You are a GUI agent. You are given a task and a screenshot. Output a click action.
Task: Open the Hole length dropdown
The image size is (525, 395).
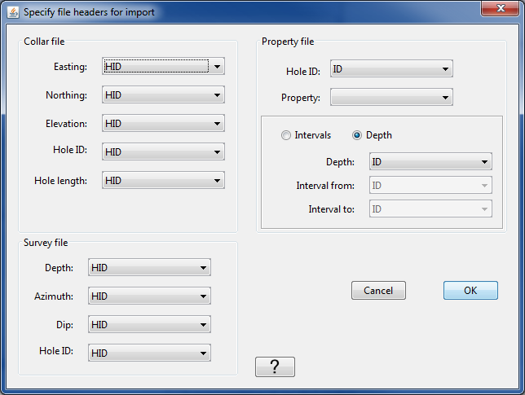[163, 180]
